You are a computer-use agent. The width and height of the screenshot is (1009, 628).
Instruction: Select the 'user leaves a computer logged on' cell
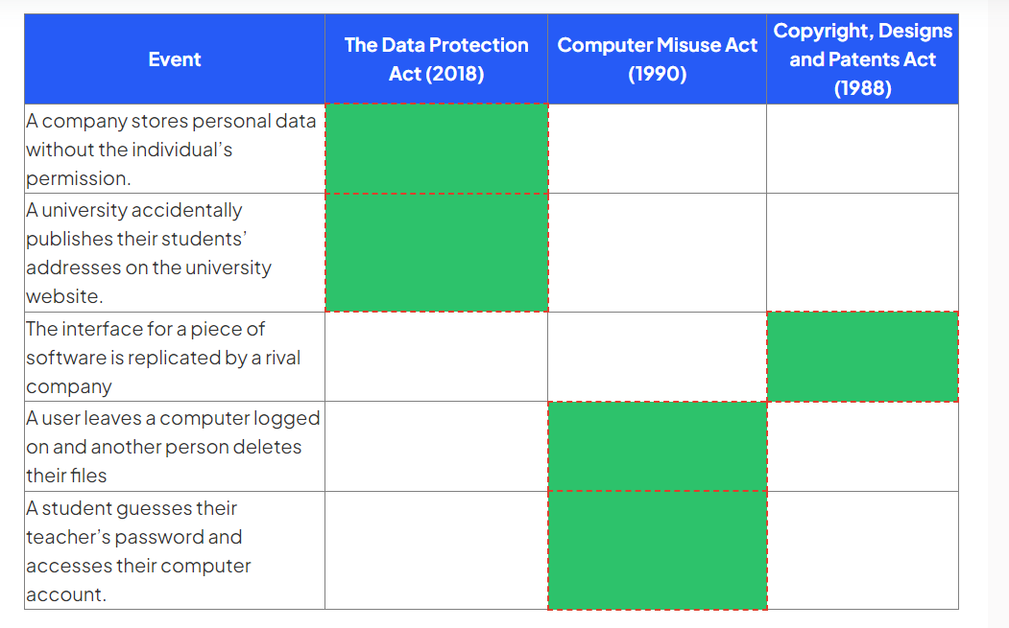pos(175,447)
